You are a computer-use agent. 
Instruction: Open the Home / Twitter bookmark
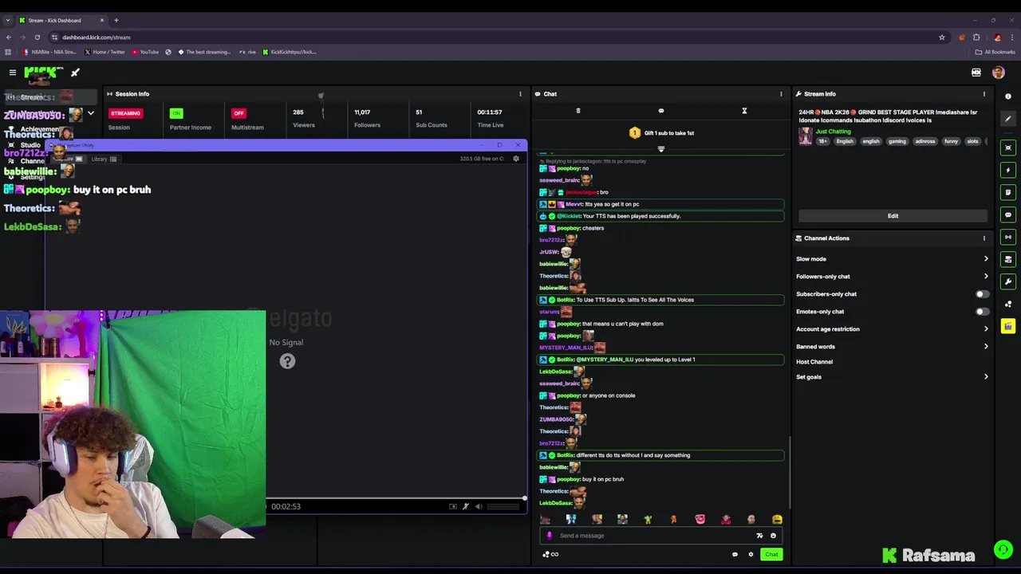104,52
